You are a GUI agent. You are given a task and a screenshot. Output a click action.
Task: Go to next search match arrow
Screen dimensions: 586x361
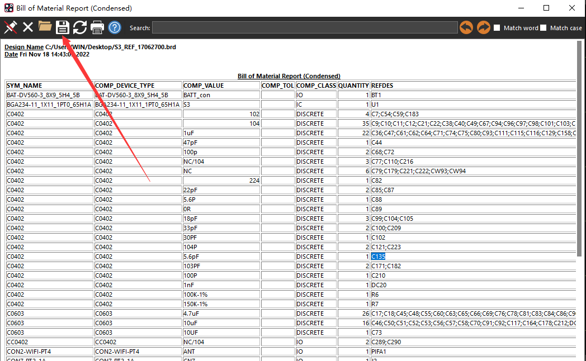(x=483, y=27)
